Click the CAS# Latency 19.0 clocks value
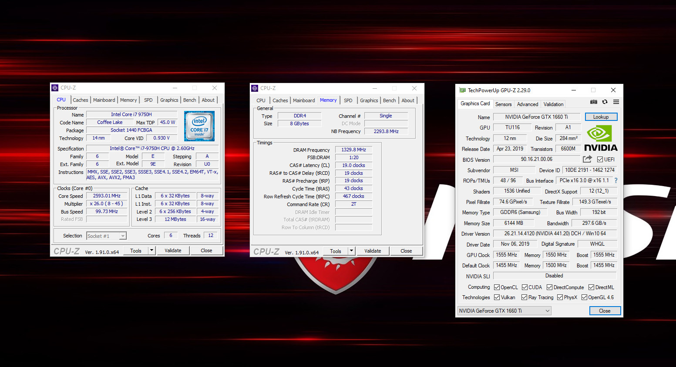The image size is (676, 367). pyautogui.click(x=353, y=165)
